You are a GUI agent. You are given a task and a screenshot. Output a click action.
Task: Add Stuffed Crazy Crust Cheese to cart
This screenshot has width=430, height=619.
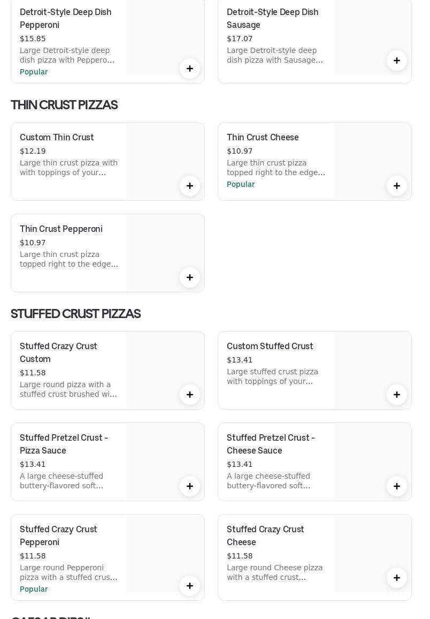point(397,578)
